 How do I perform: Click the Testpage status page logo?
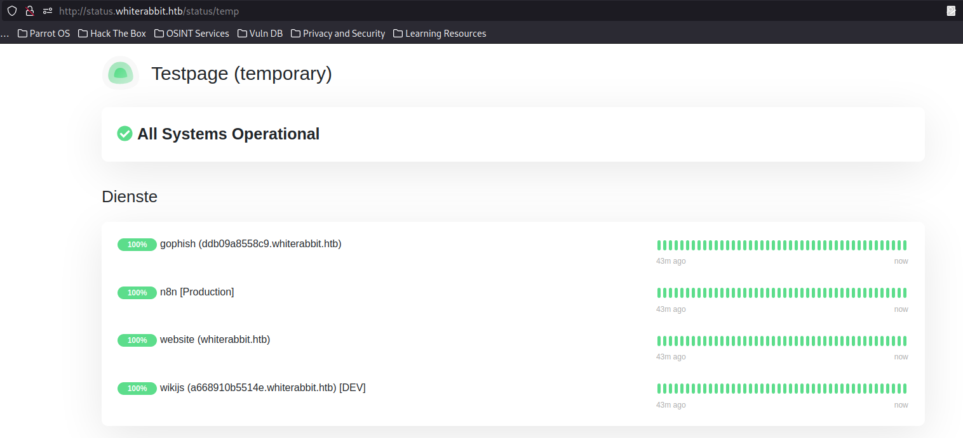121,74
